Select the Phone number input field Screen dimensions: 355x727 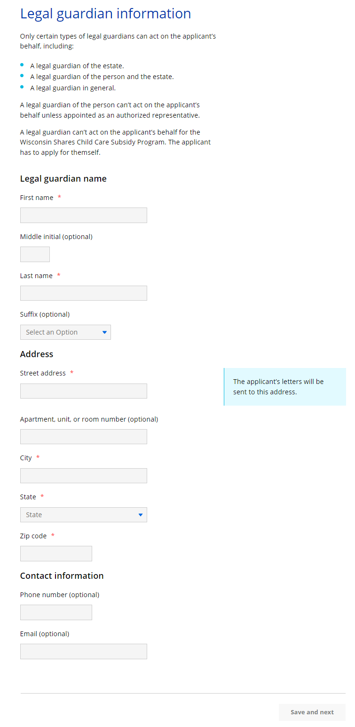pyautogui.click(x=56, y=612)
